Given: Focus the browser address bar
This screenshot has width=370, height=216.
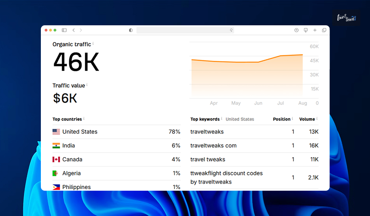Looking at the screenshot, I should (x=185, y=30).
